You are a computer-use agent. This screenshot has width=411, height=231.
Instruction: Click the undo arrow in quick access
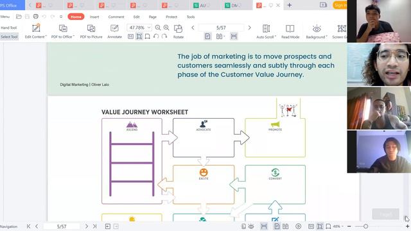[44, 17]
